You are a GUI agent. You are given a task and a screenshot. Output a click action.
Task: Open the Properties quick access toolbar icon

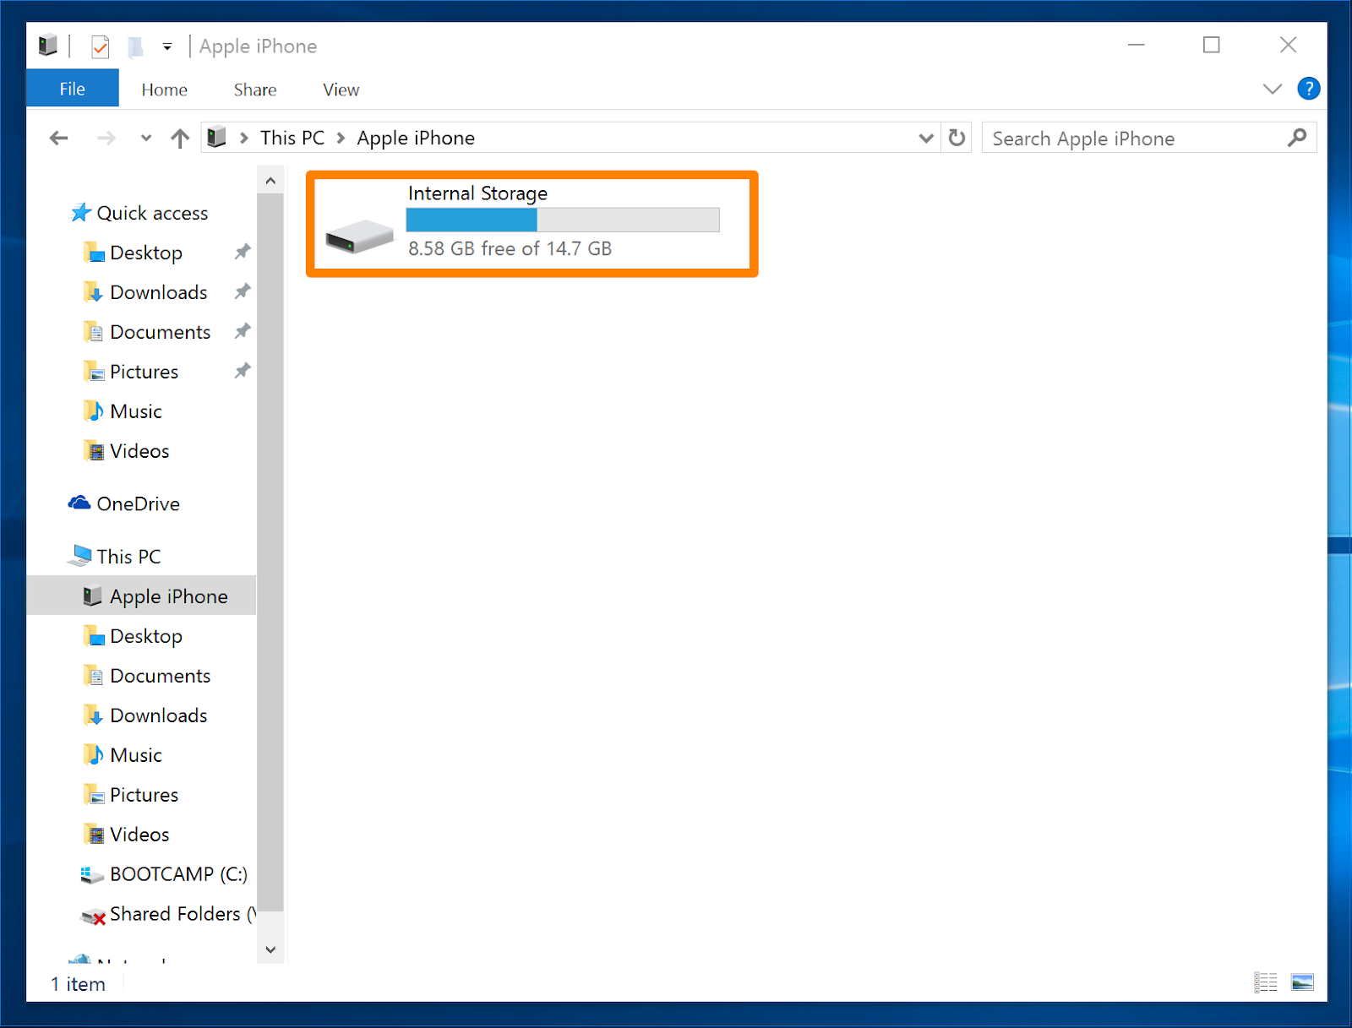pyautogui.click(x=100, y=46)
